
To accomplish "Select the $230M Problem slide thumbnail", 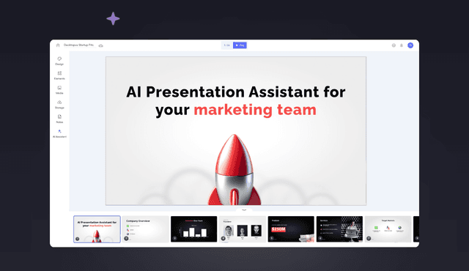I will coord(291,229).
